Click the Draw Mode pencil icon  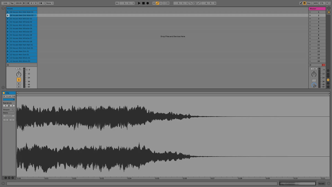pyautogui.click(x=301, y=3)
